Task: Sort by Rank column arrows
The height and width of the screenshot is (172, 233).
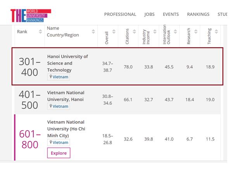Action: point(41,32)
